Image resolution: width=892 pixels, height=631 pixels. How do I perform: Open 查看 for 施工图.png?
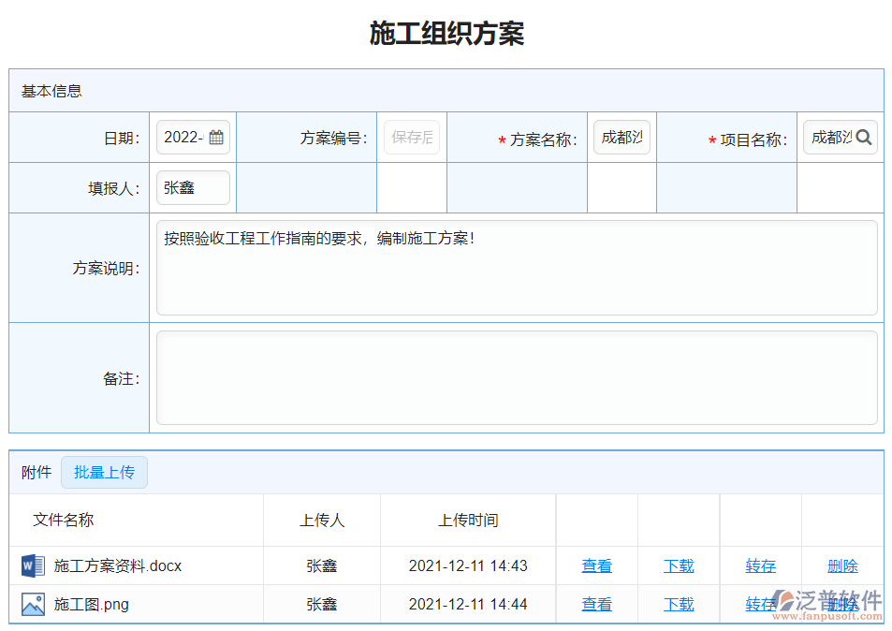tap(596, 604)
